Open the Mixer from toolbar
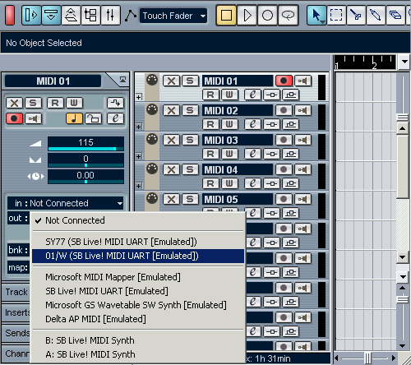This screenshot has height=365, width=411. 110,16
